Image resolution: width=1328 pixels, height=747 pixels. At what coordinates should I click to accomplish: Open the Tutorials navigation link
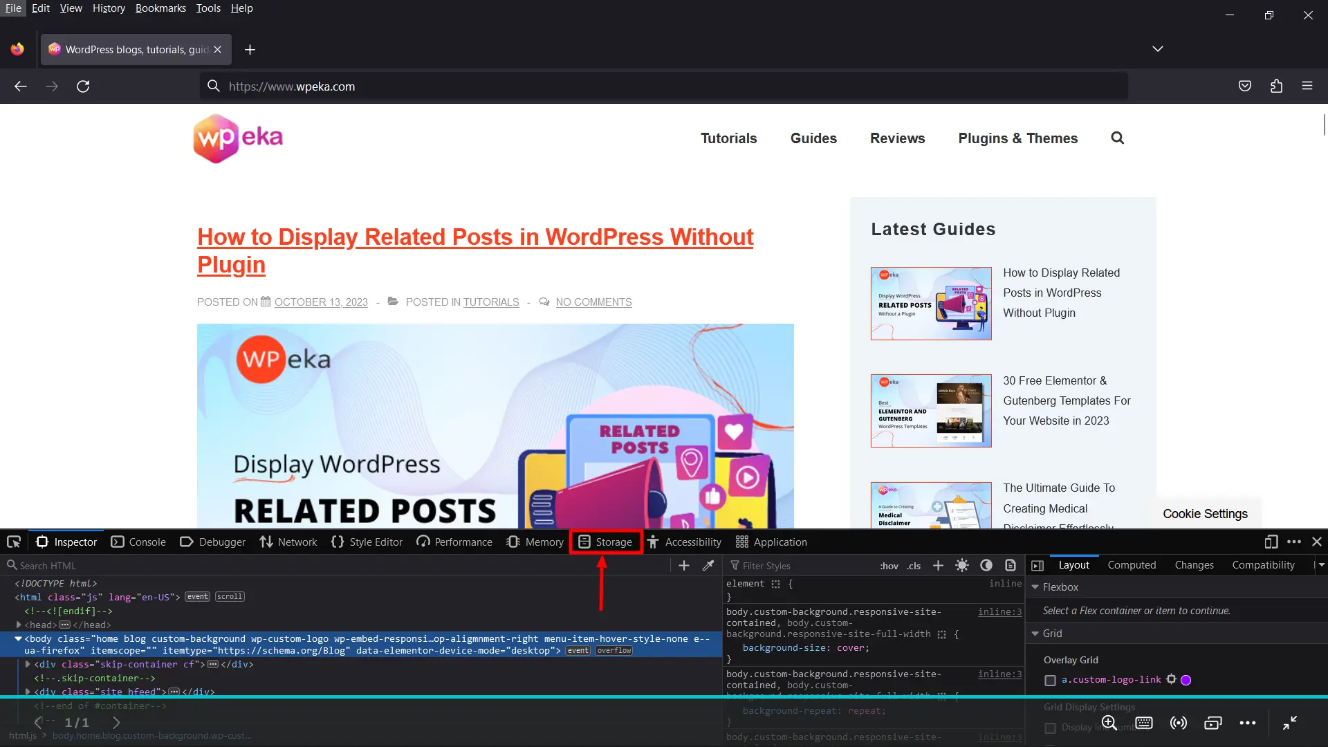729,138
